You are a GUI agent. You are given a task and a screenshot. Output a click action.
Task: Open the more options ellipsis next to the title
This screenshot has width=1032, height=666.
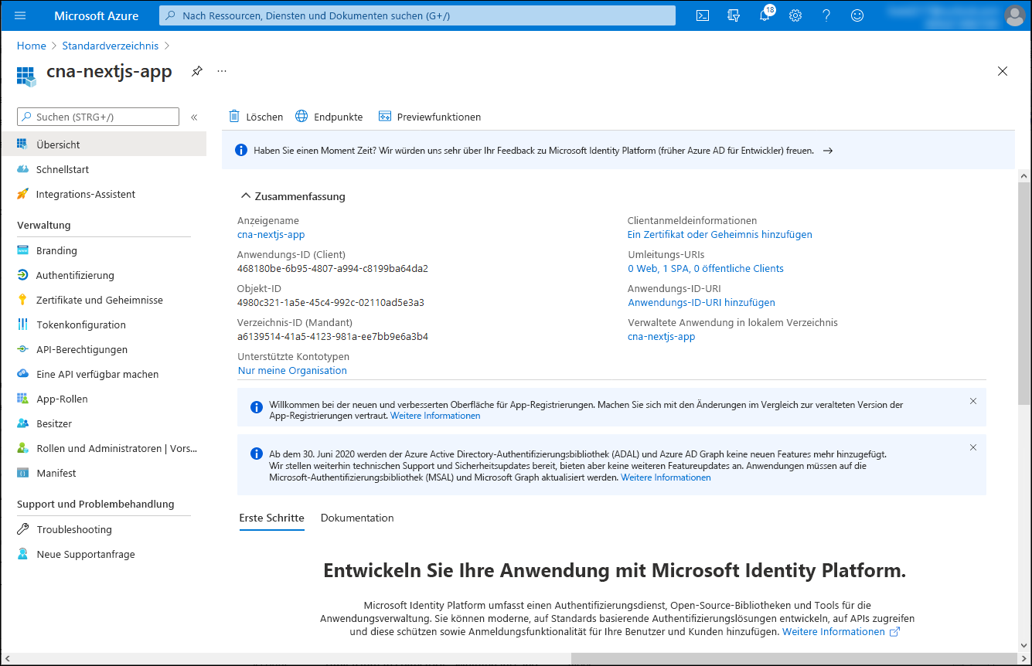(x=222, y=71)
